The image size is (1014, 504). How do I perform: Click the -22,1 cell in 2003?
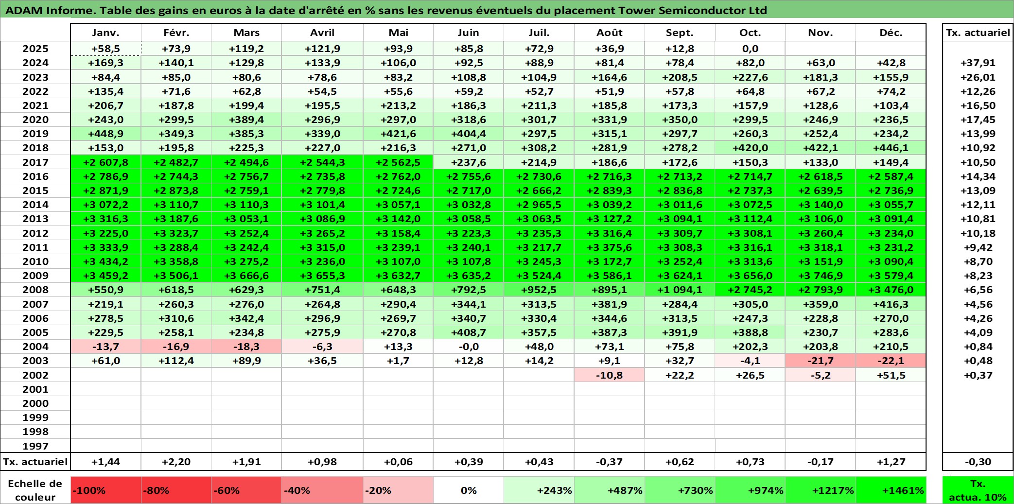(x=891, y=361)
